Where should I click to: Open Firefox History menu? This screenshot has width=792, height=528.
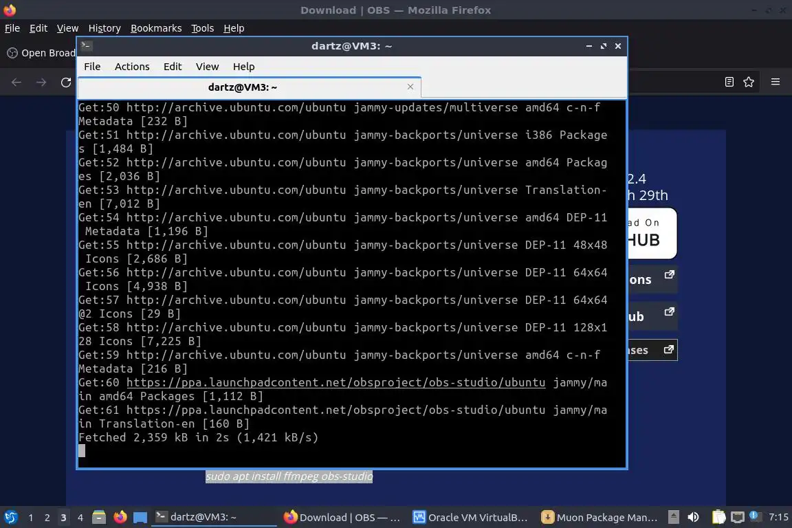point(104,28)
